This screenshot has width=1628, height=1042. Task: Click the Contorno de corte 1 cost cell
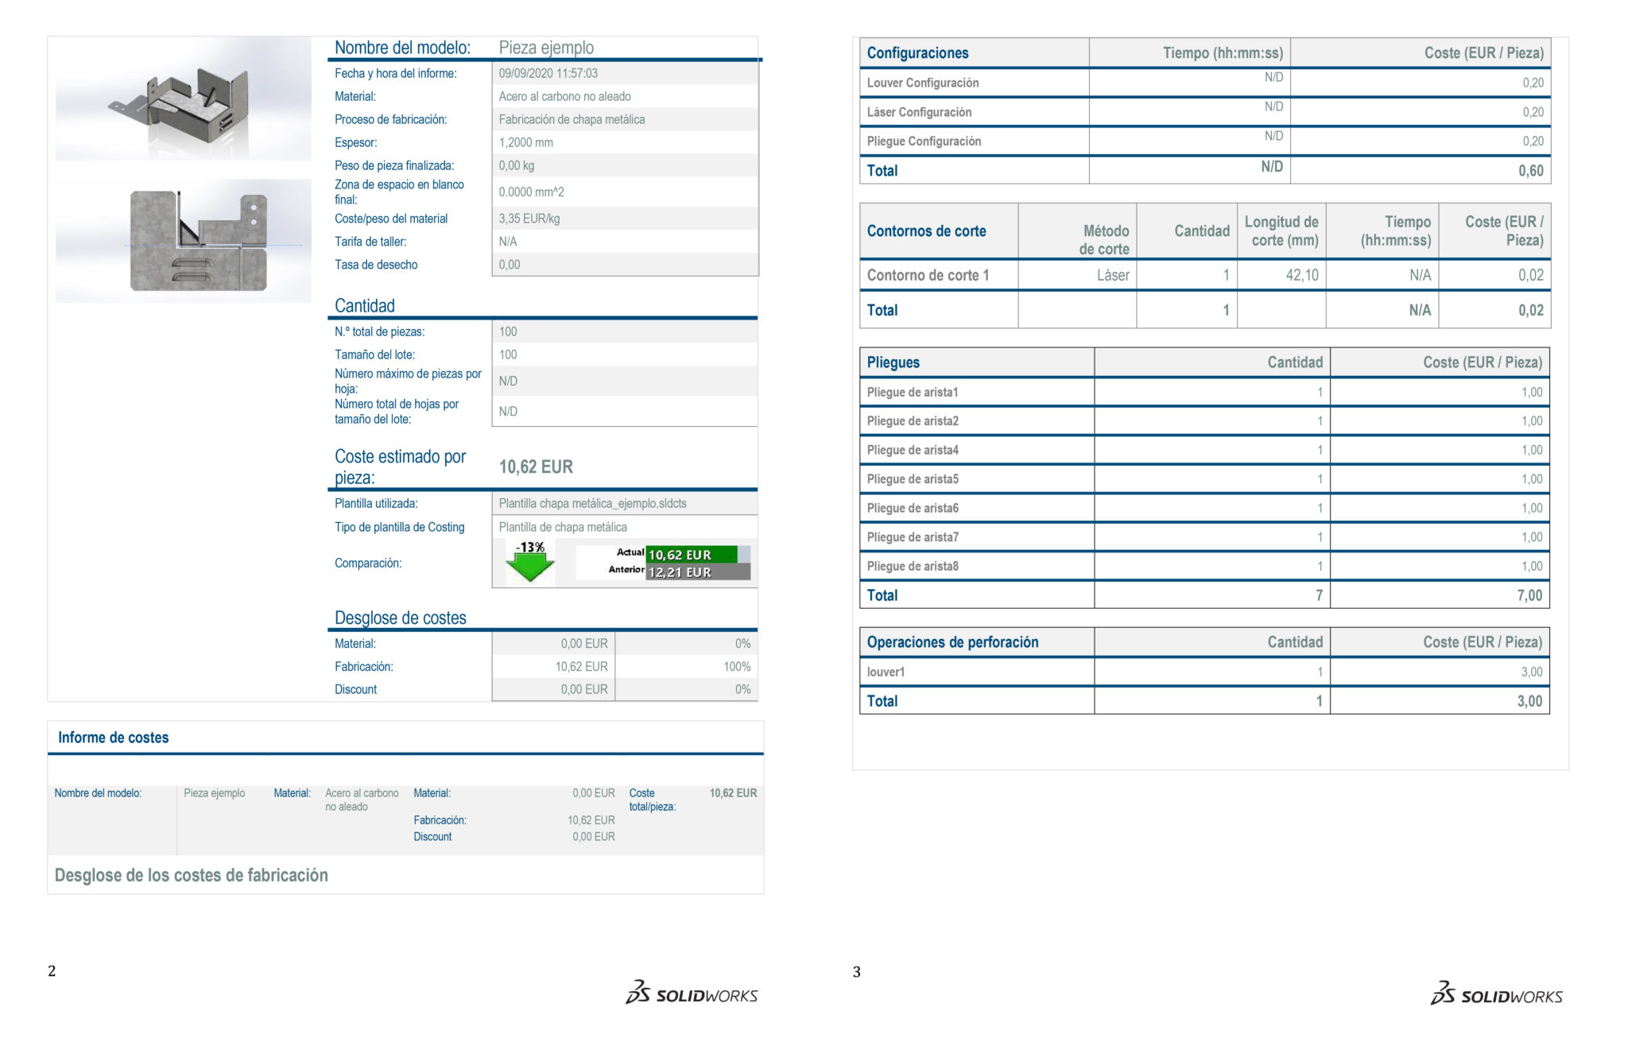(1530, 275)
